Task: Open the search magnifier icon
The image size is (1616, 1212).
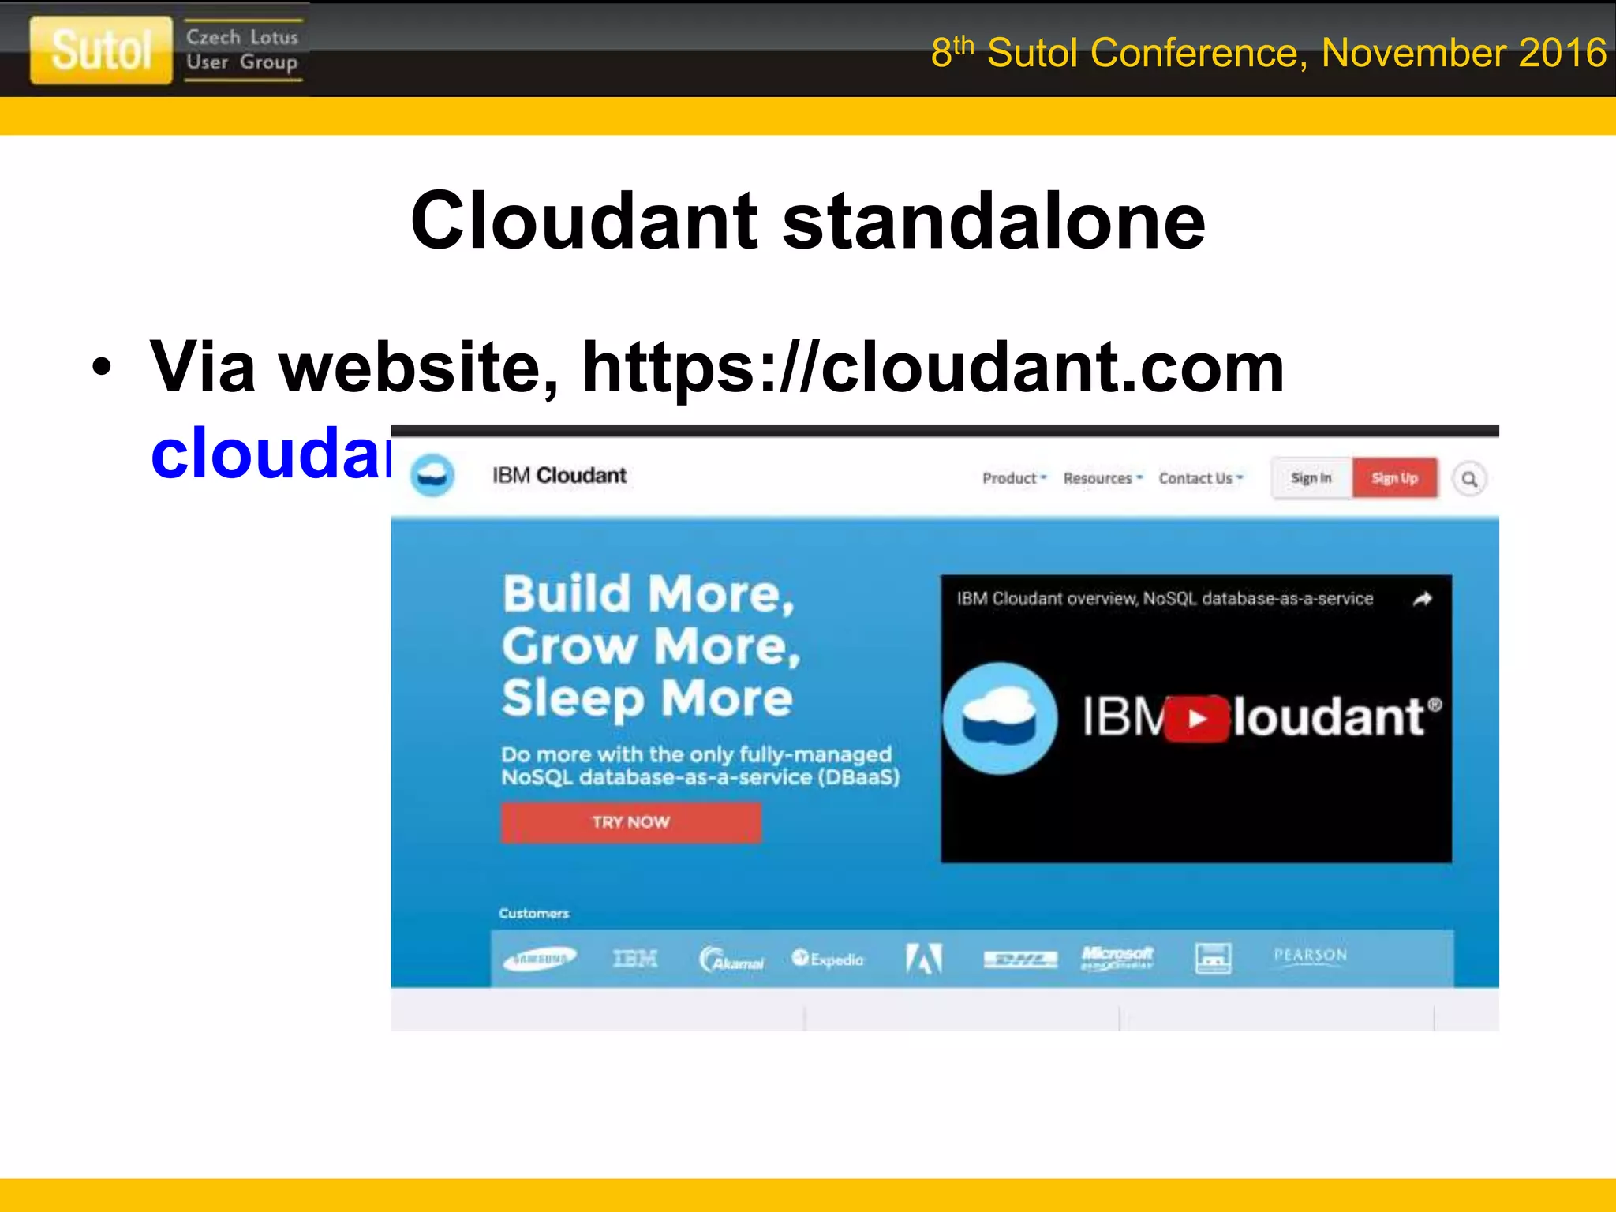Action: click(1469, 479)
